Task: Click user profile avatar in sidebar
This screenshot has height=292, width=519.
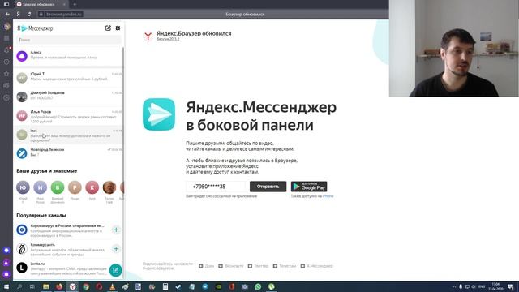Action: pos(6,27)
